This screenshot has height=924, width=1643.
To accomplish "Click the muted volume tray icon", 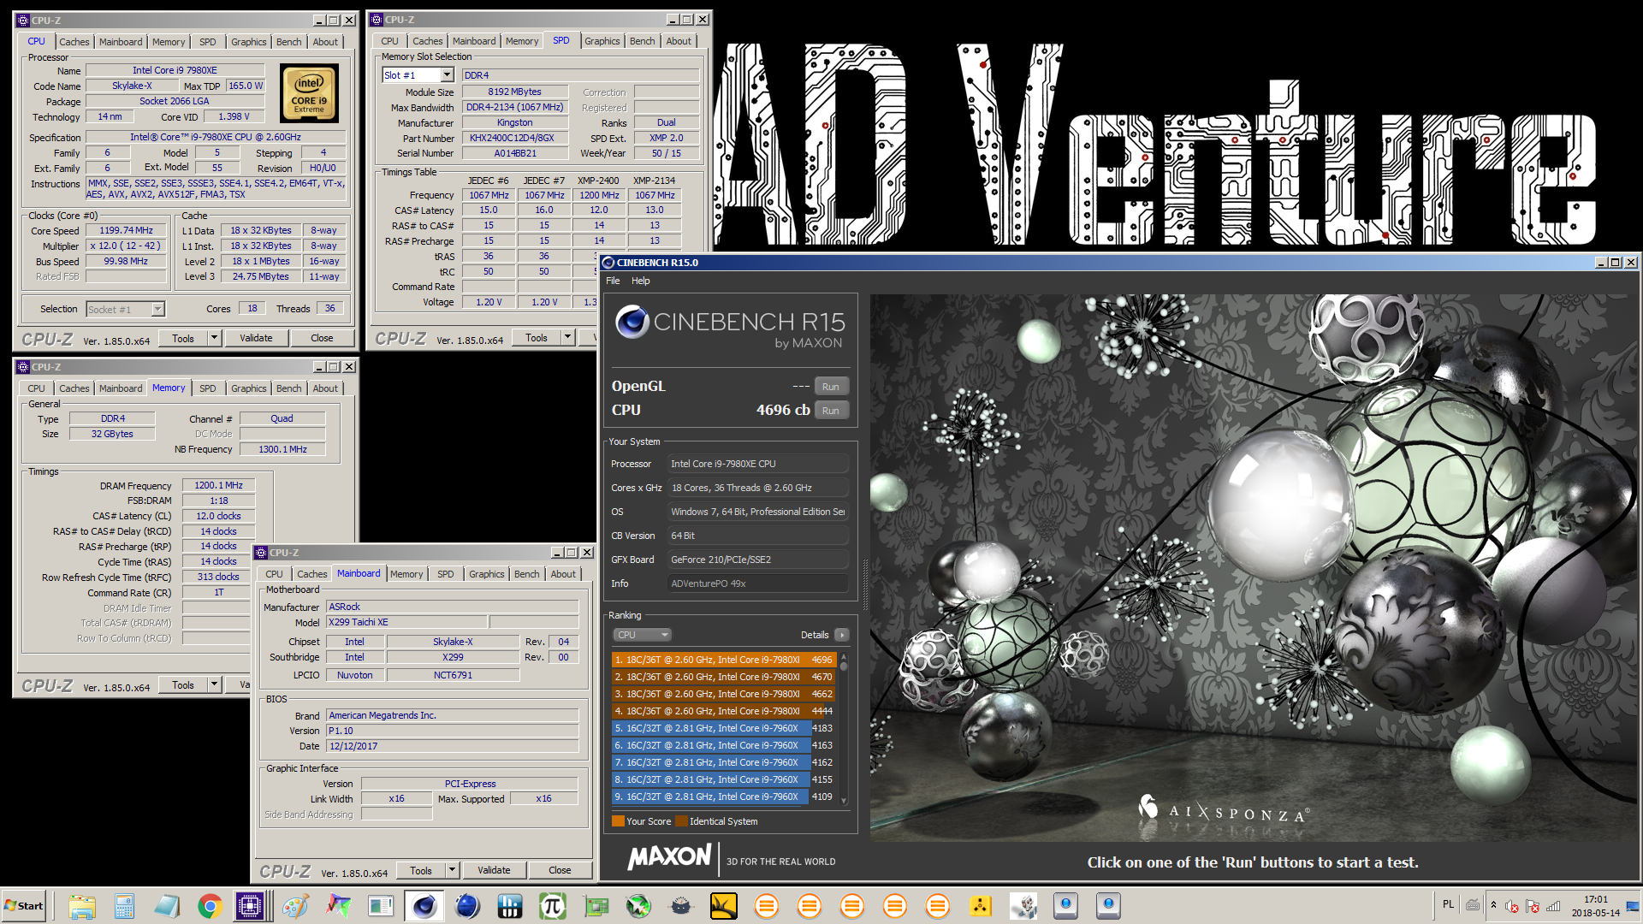I will [1512, 906].
